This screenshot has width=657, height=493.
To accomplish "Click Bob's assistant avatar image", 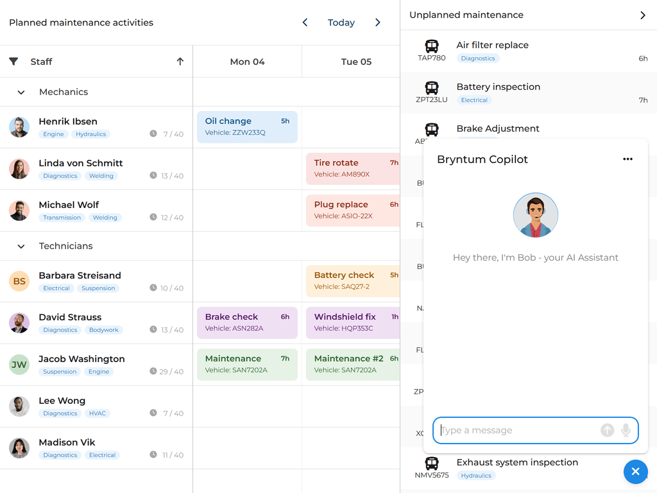I will (536, 215).
